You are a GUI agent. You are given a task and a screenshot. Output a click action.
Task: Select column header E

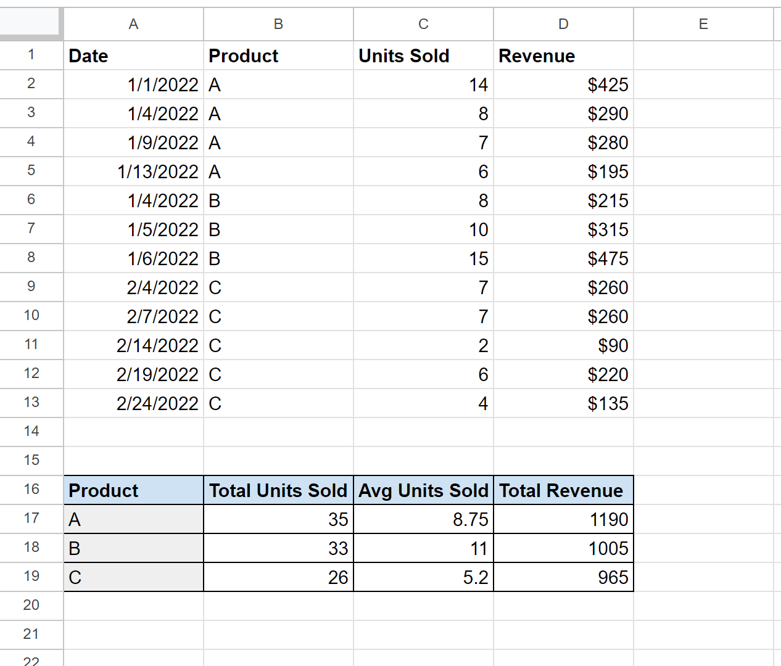click(703, 24)
